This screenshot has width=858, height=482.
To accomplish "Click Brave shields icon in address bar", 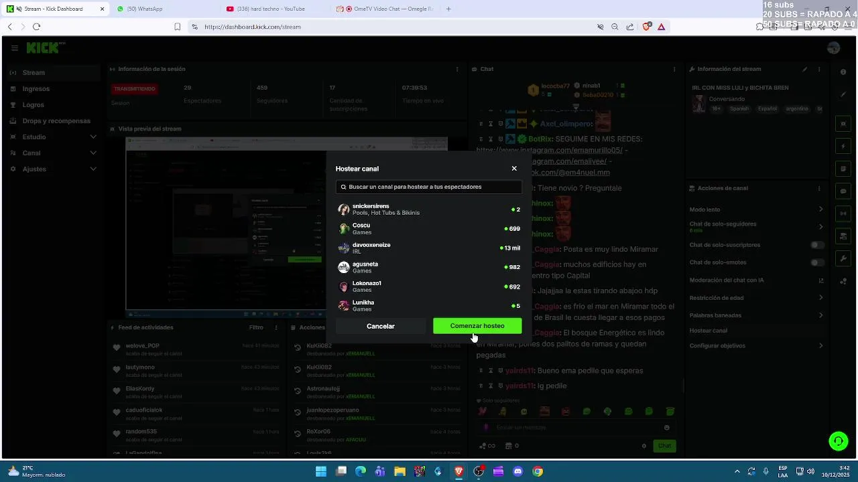I will [x=646, y=27].
